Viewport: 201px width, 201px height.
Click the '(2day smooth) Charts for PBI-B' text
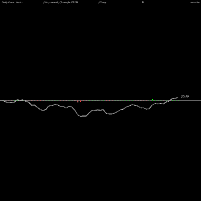[61, 2]
